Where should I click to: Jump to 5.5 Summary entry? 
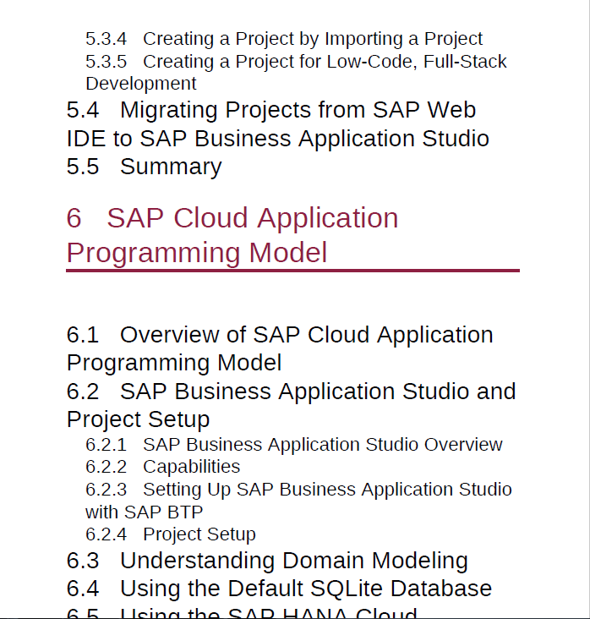144,167
